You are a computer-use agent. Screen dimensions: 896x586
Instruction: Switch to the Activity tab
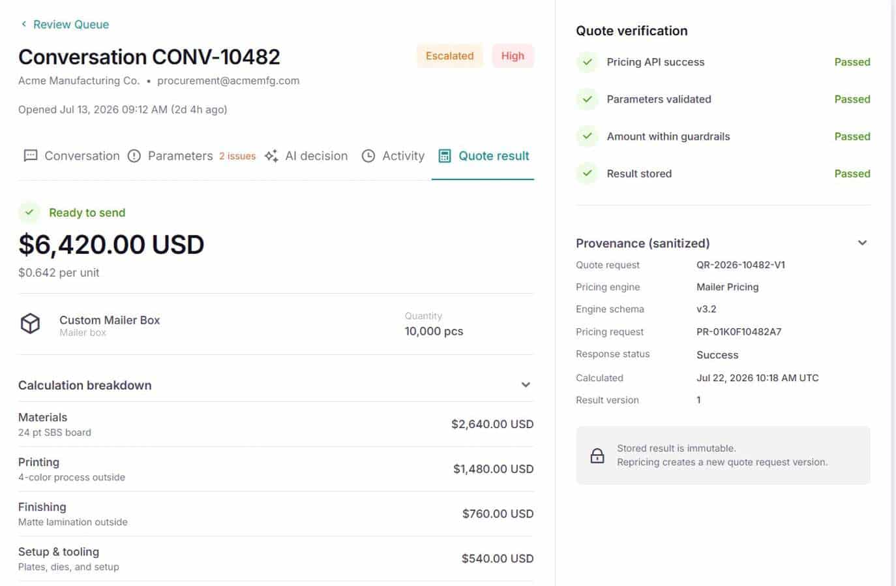(x=393, y=156)
